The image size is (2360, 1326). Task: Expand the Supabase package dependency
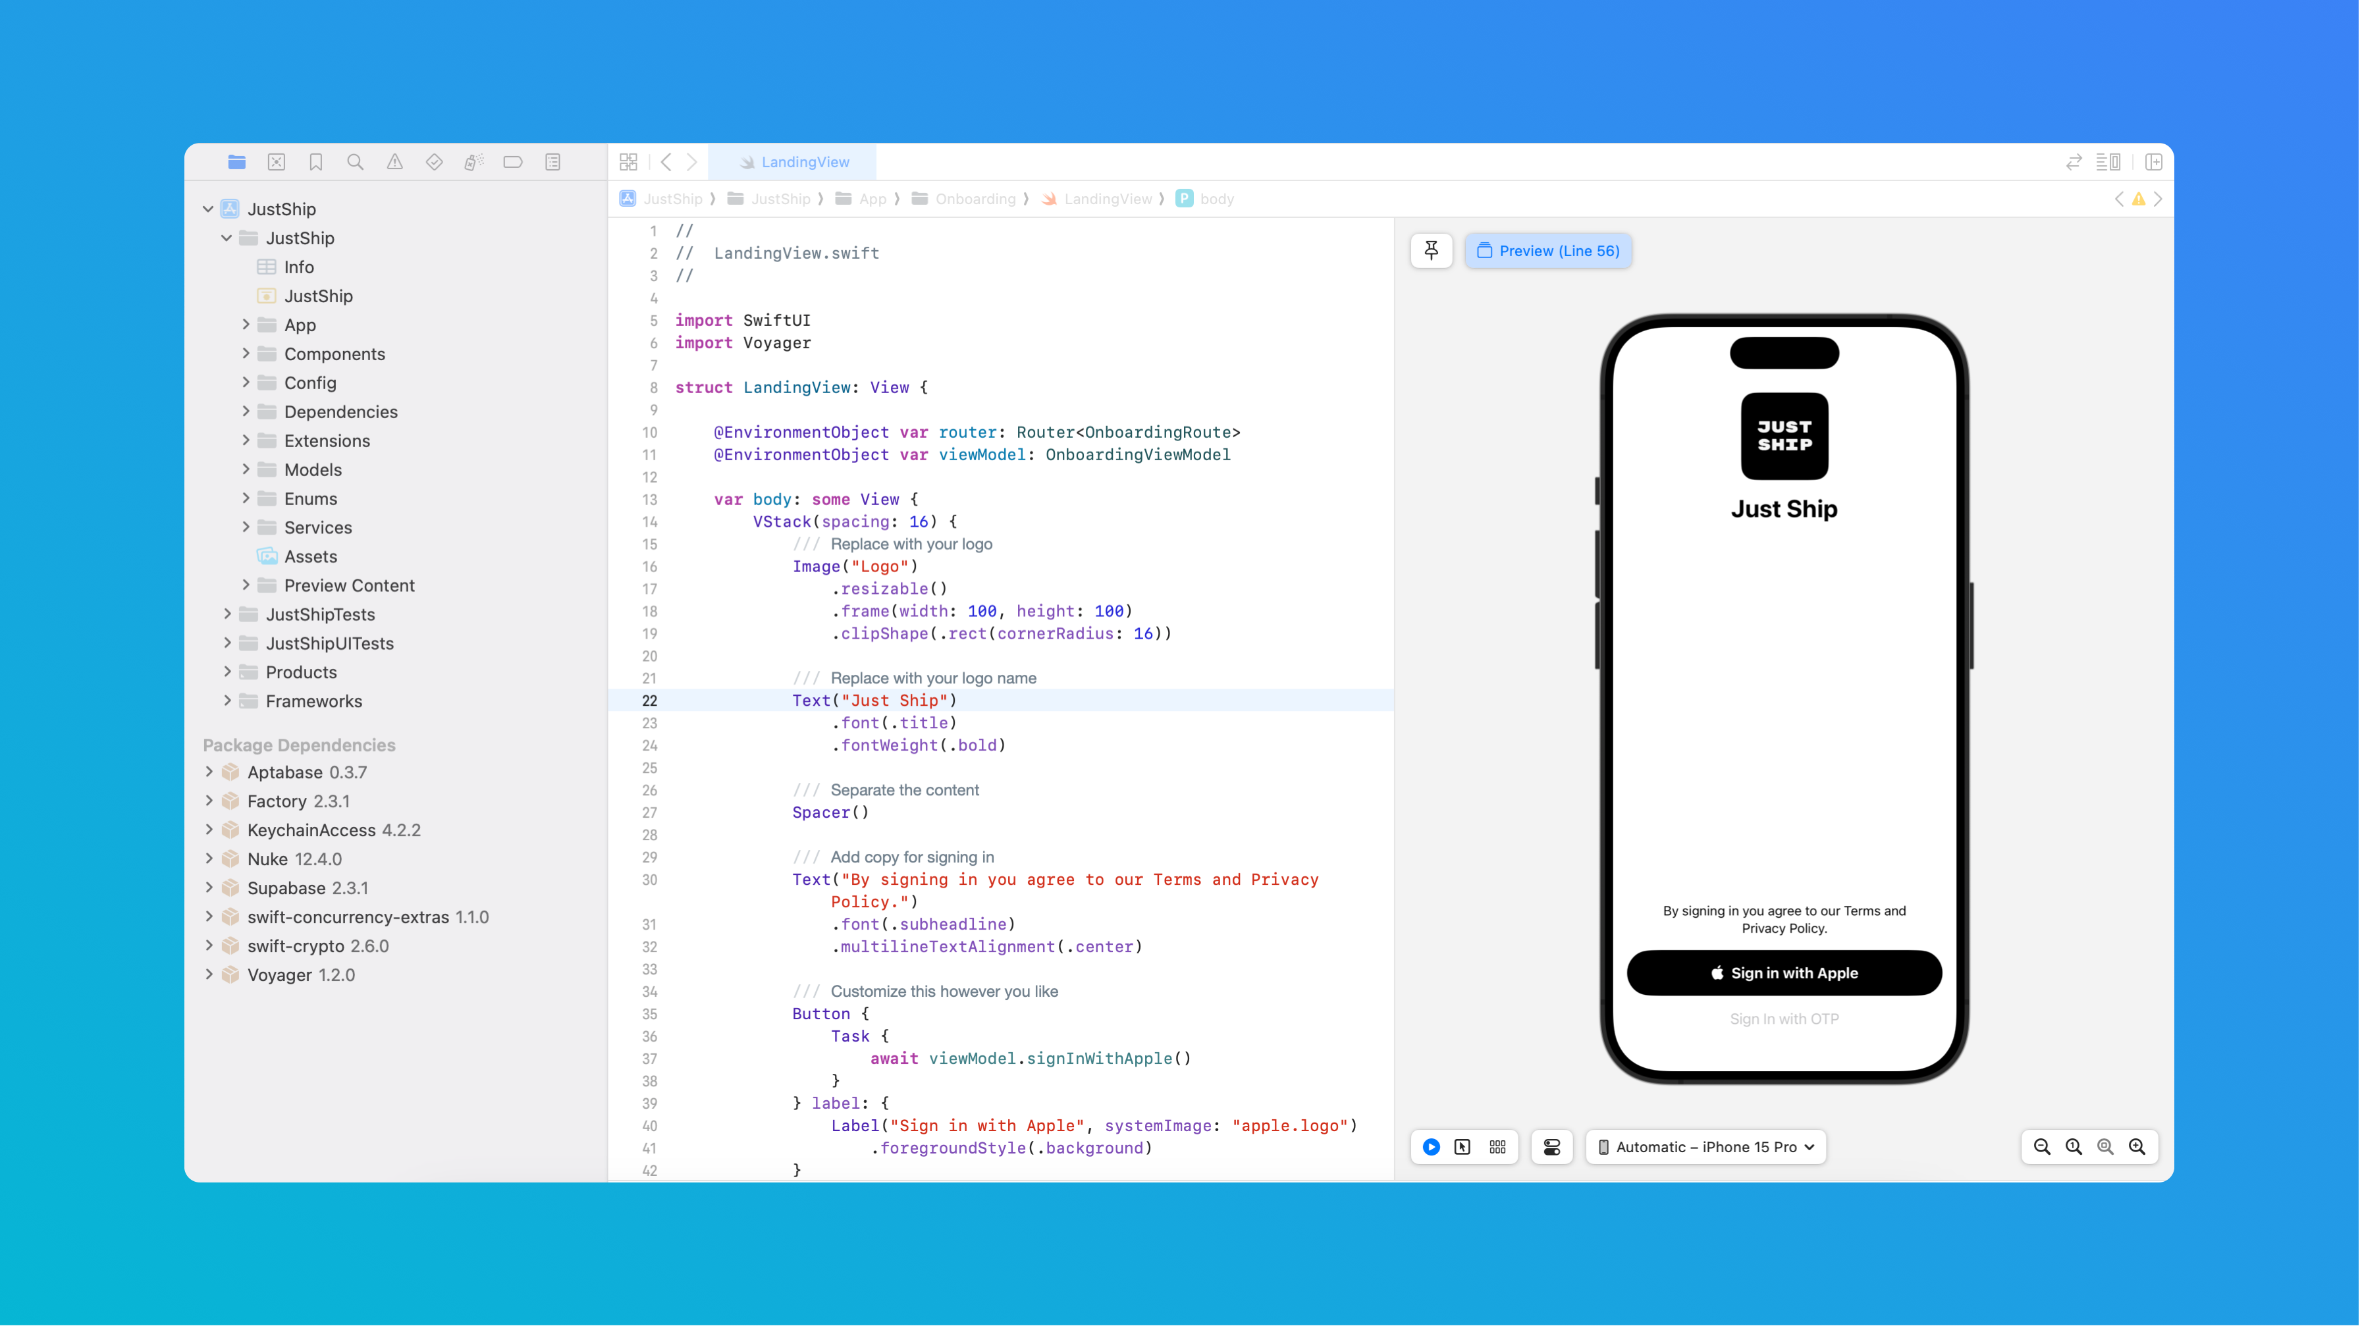tap(209, 888)
